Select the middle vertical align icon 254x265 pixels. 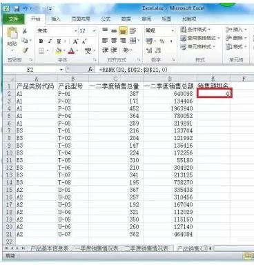114,30
